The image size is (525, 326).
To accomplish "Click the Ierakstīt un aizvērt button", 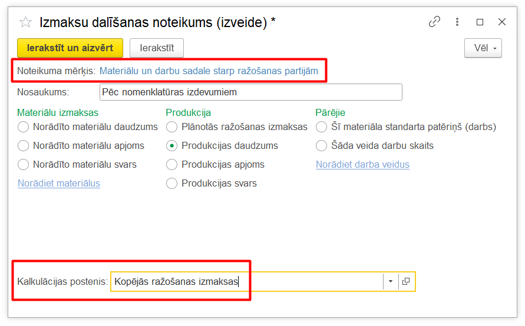I will coord(70,48).
